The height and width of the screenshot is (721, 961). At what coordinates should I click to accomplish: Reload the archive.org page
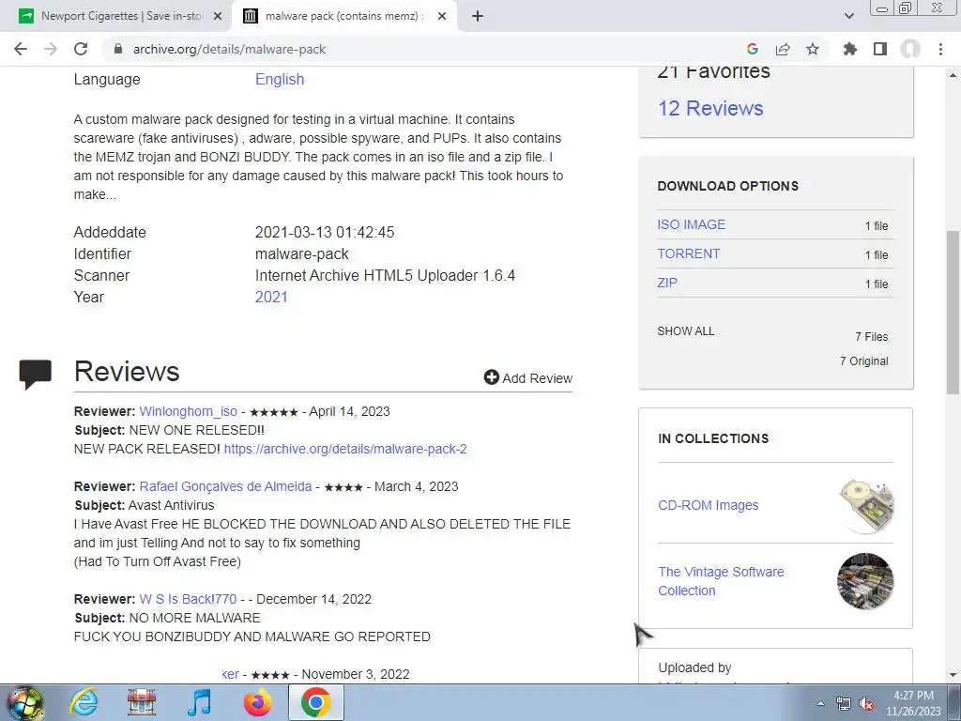81,49
